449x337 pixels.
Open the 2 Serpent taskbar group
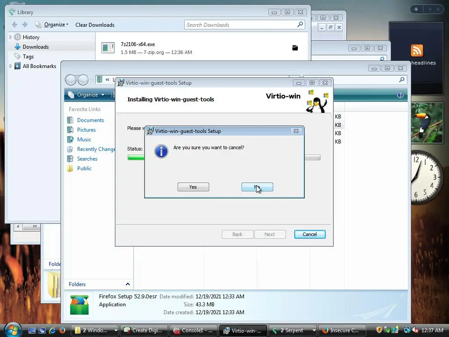(x=292, y=330)
